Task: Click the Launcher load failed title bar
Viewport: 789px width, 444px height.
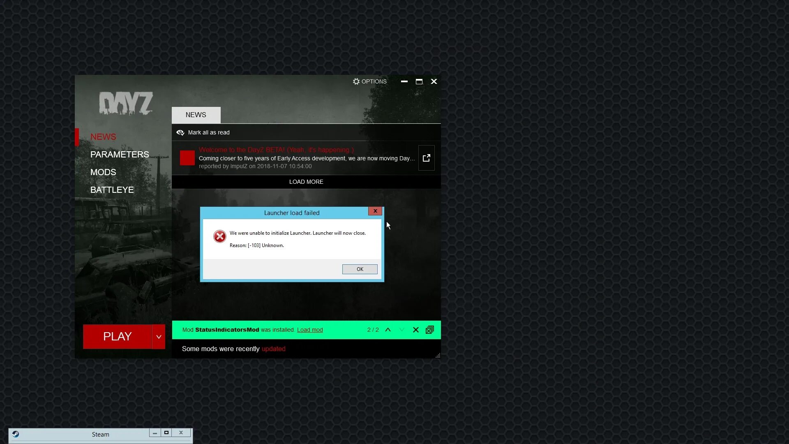Action: [x=292, y=213]
